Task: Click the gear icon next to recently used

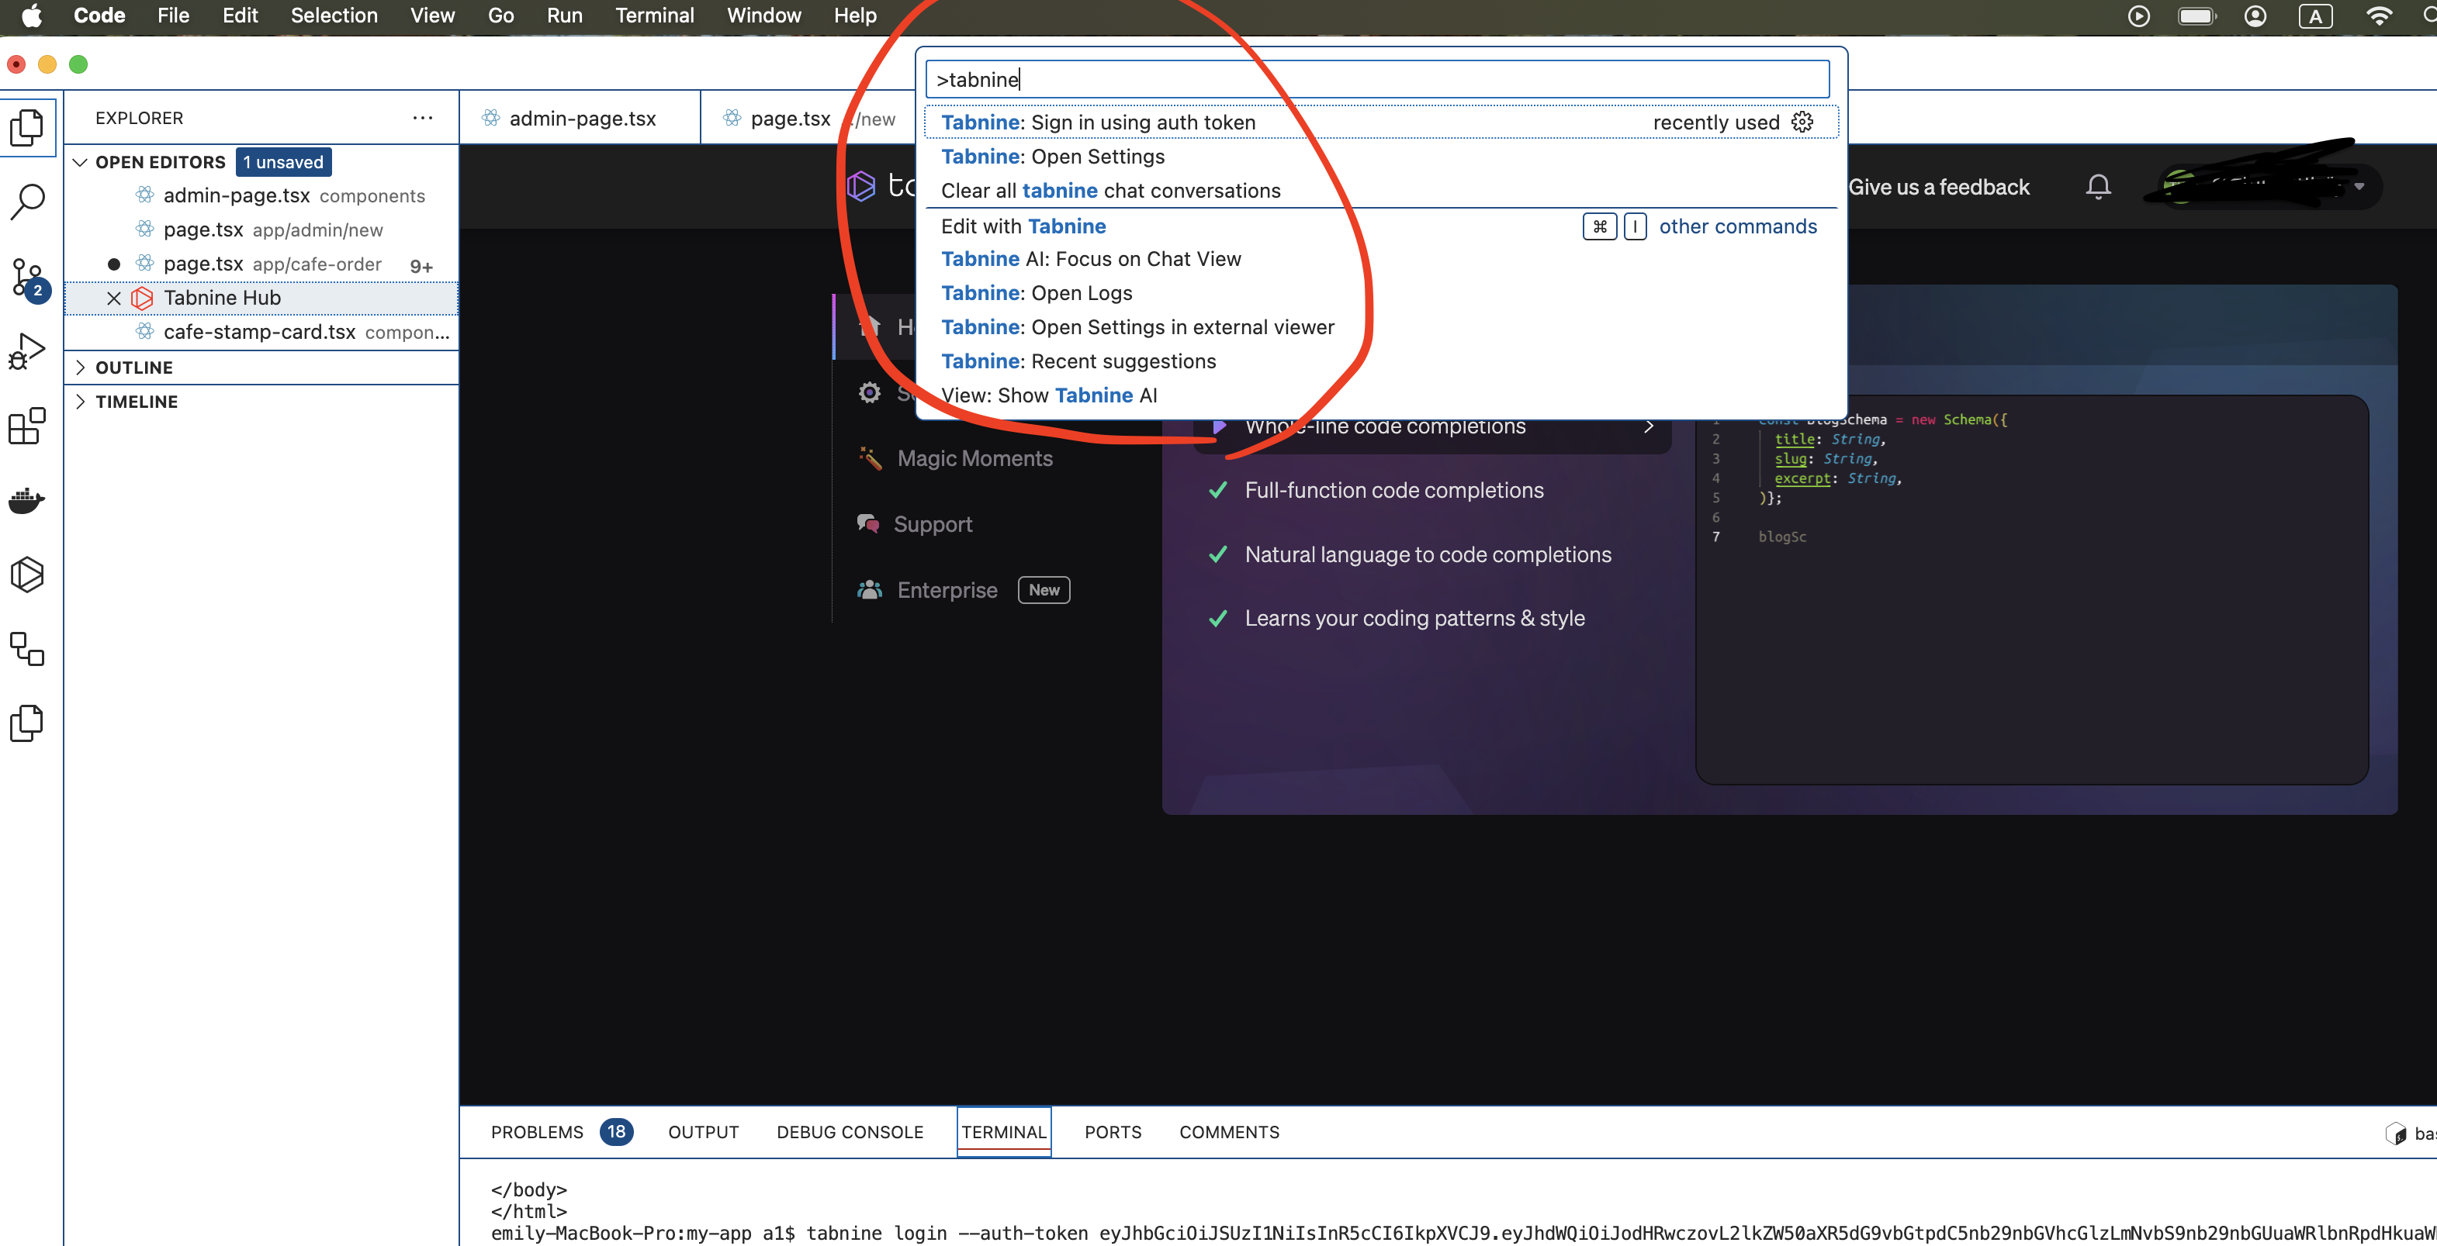Action: coord(1802,122)
